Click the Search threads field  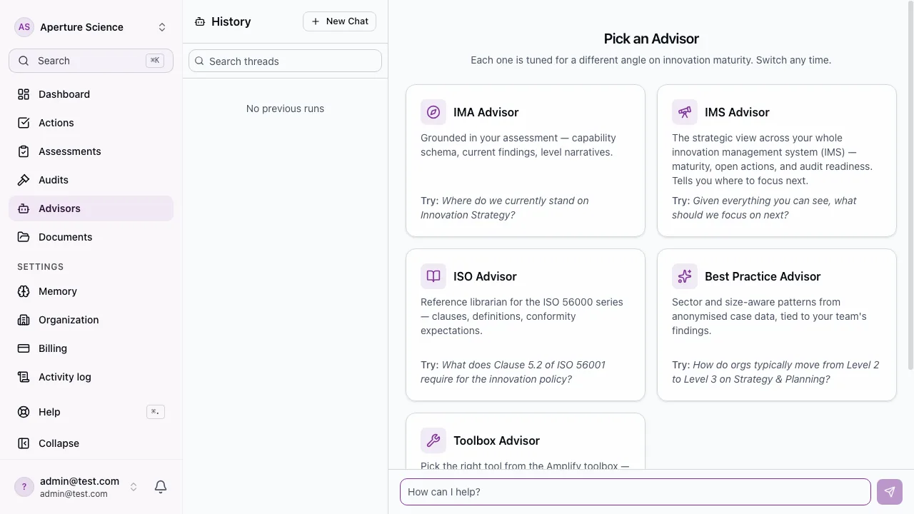tap(285, 61)
